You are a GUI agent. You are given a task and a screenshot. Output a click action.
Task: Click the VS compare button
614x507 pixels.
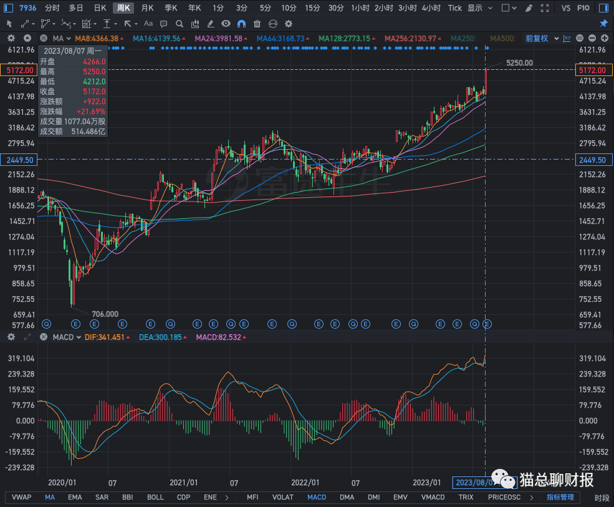click(566, 8)
